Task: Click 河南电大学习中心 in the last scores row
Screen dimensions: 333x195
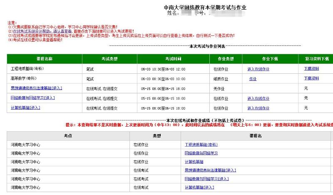Action: [x=25, y=187]
